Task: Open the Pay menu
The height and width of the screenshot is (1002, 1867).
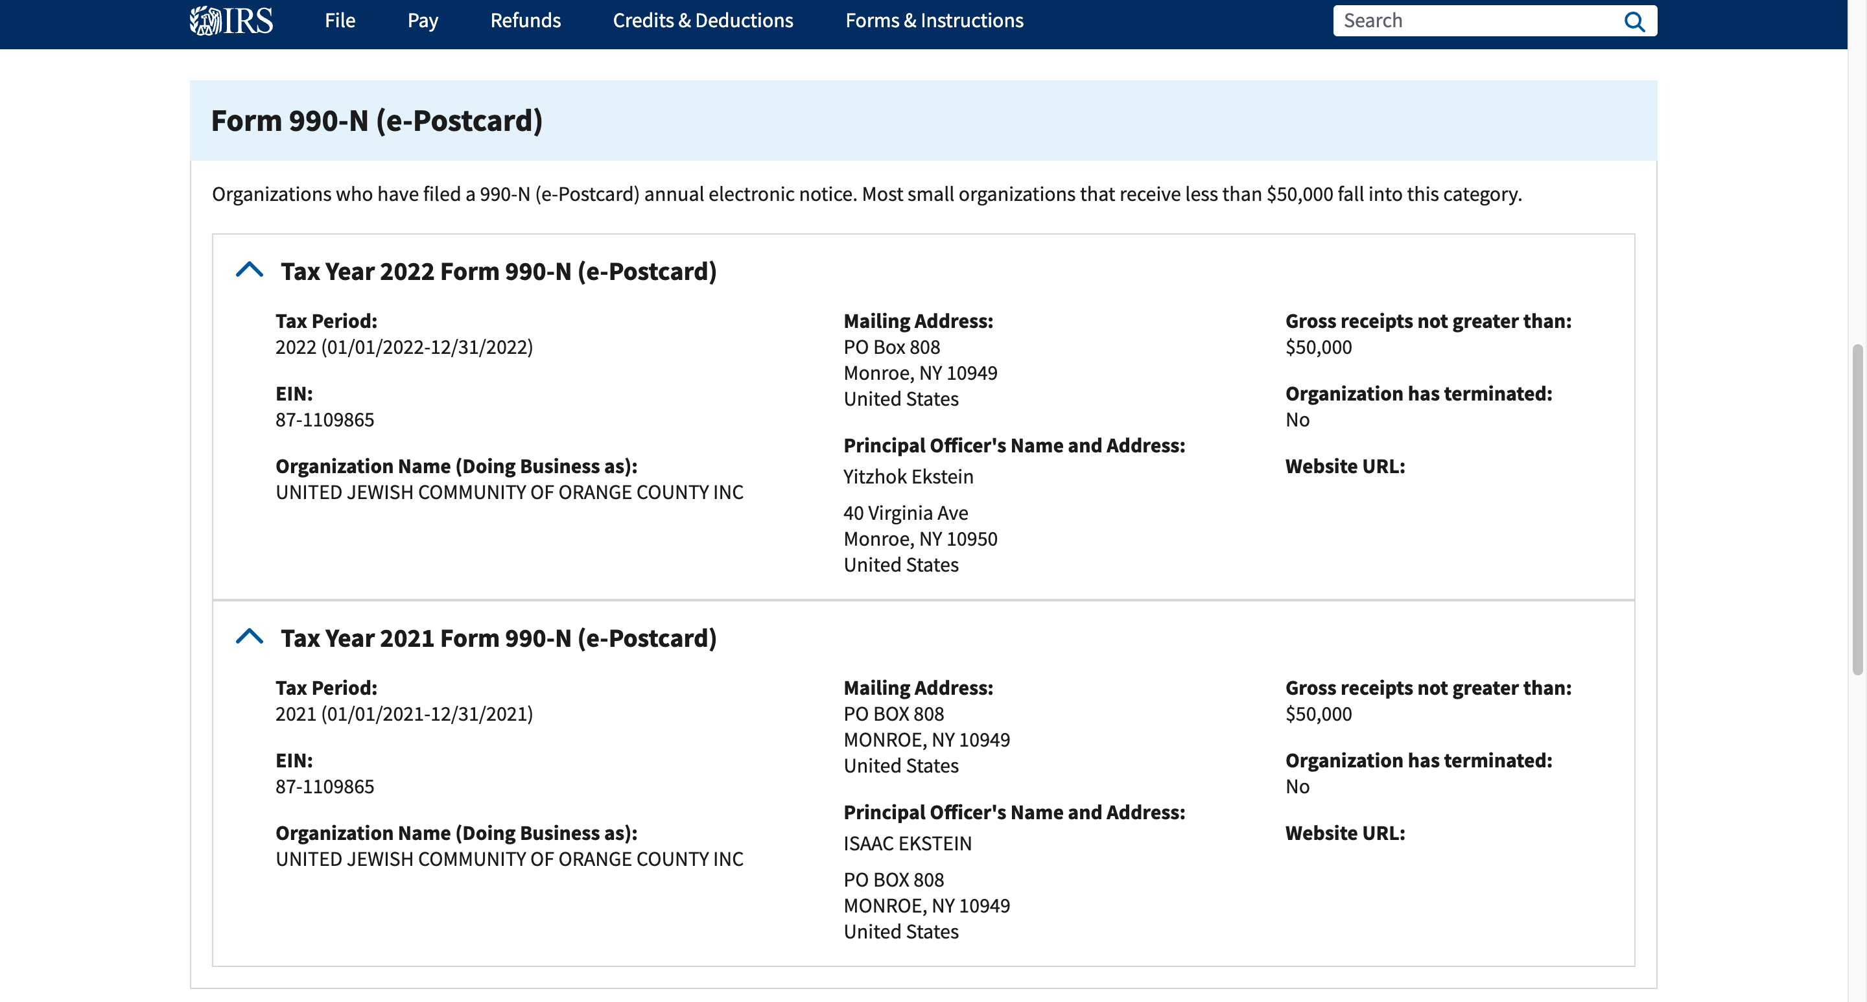Action: click(423, 20)
